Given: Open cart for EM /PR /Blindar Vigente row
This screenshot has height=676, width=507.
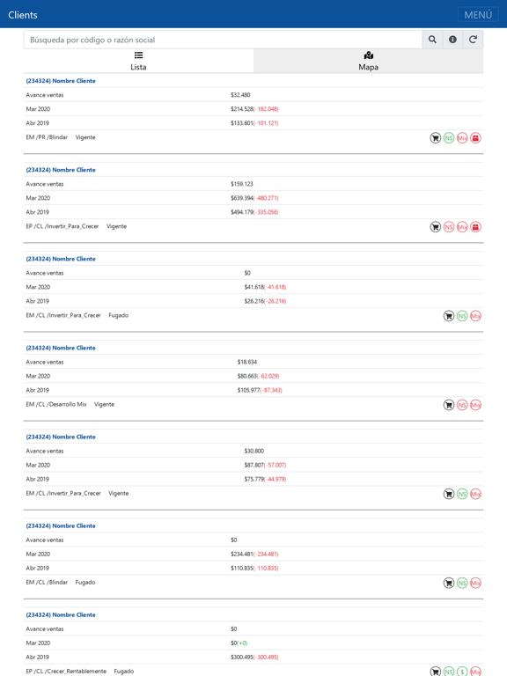Looking at the screenshot, I should pyautogui.click(x=436, y=138).
